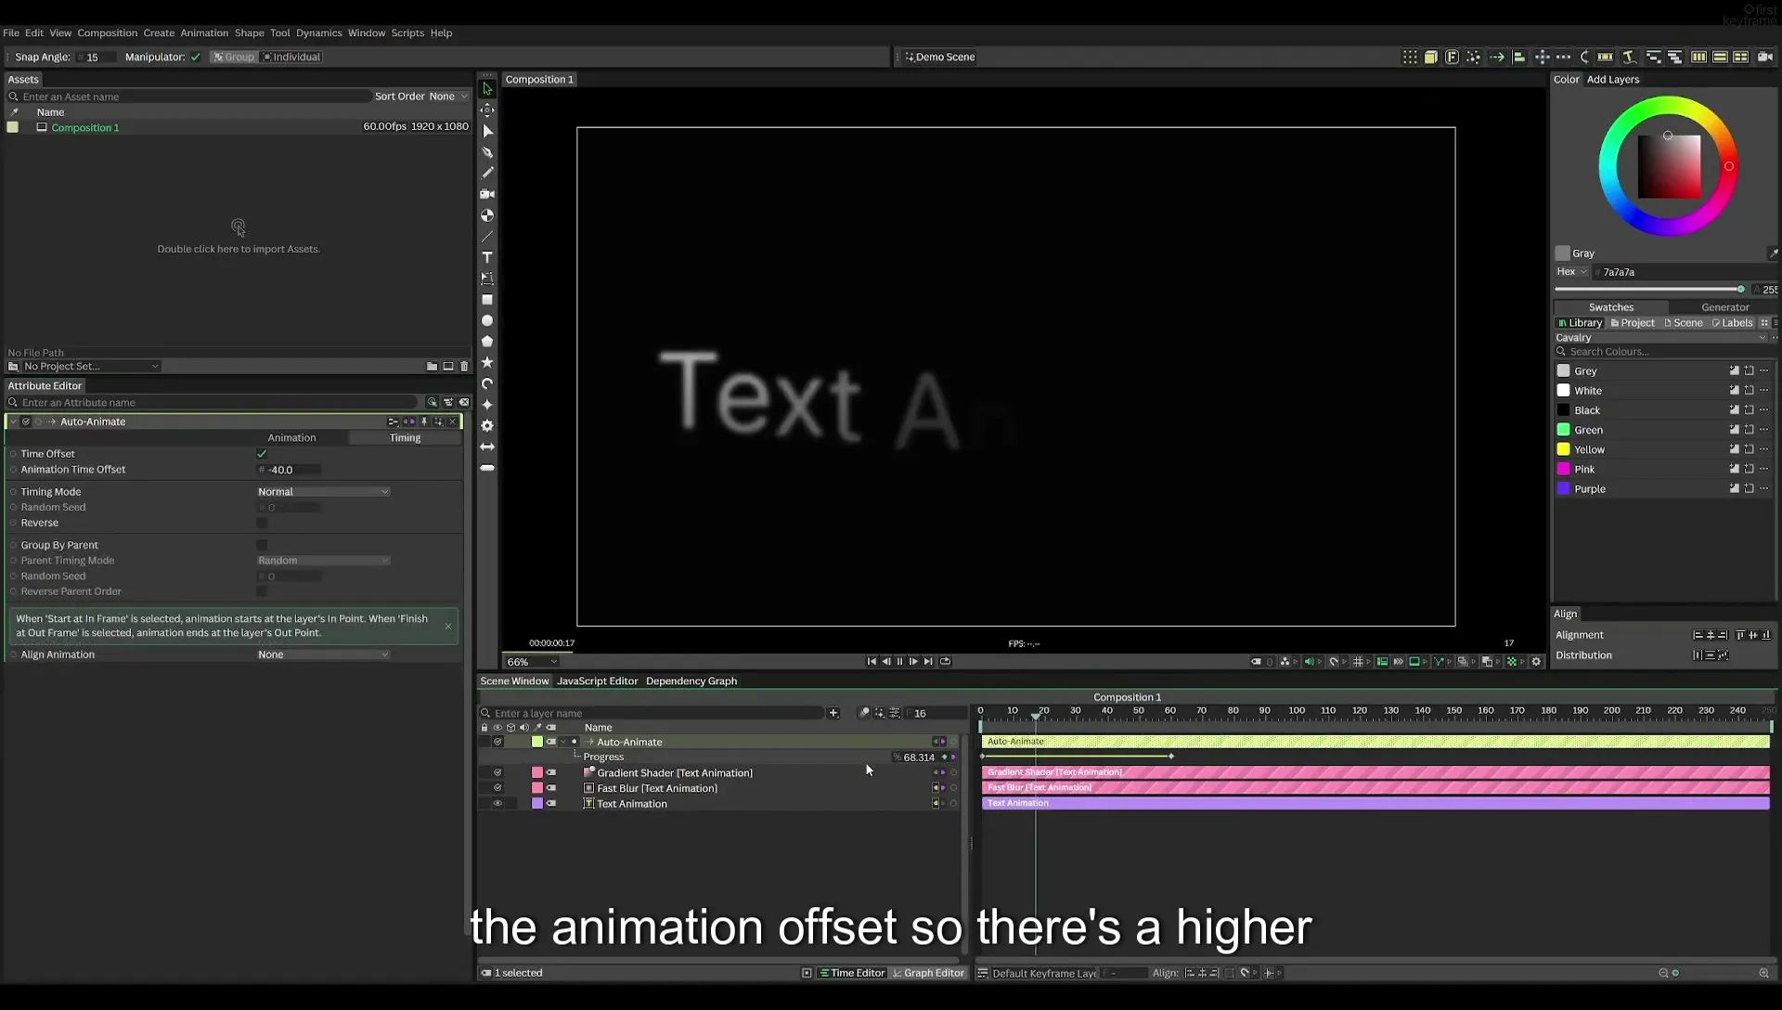Click the Animation Time Offset value field
The image size is (1782, 1010).
point(290,470)
